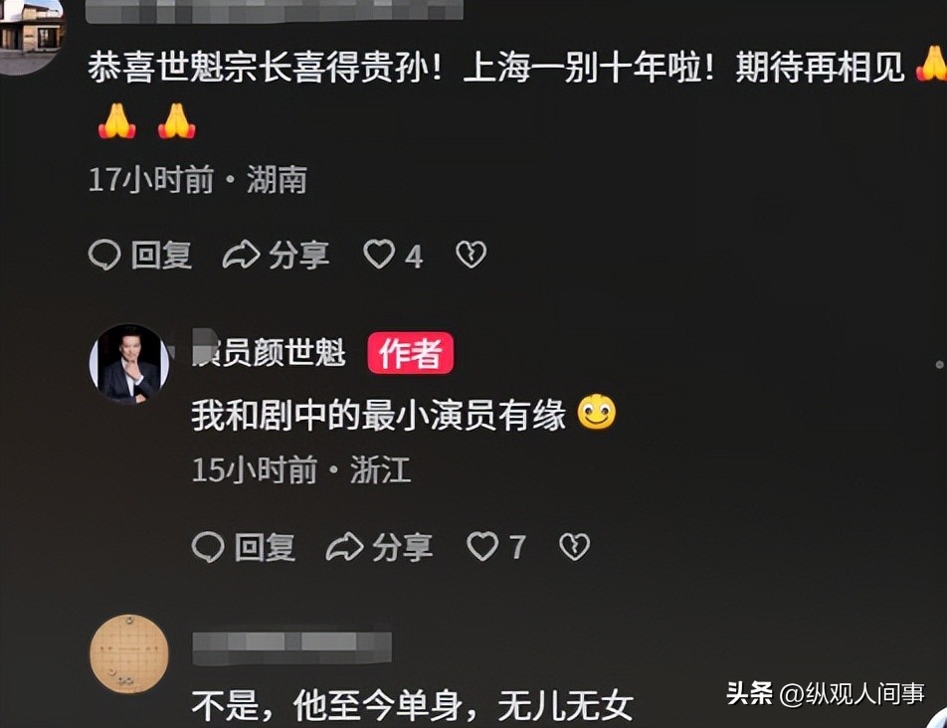Share the Hunan comment using arrow icon
Image resolution: width=947 pixels, height=728 pixels.
click(x=241, y=255)
